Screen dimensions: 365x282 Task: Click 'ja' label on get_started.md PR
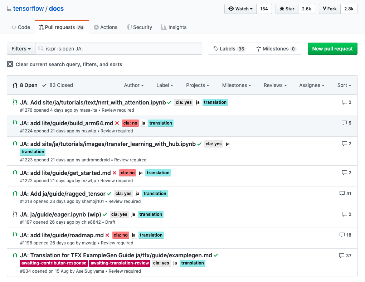click(x=141, y=173)
